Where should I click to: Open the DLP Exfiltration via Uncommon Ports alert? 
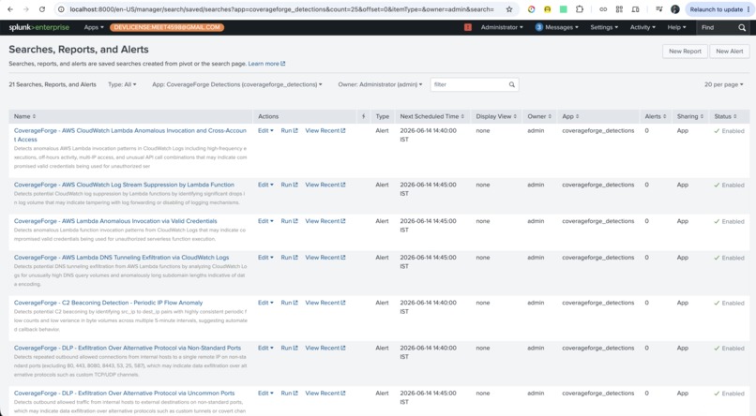[x=125, y=394]
